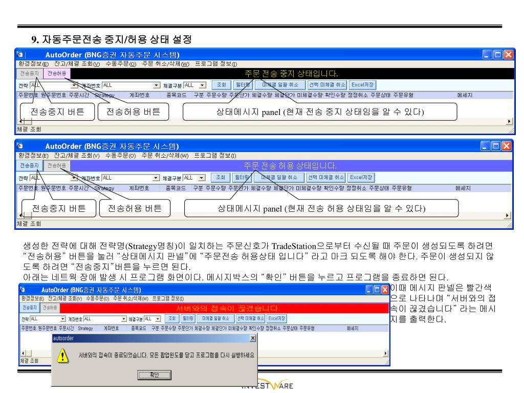Toggle 전송중지 in the bottom AutoOrder window
The image size is (524, 393).
click(29, 308)
